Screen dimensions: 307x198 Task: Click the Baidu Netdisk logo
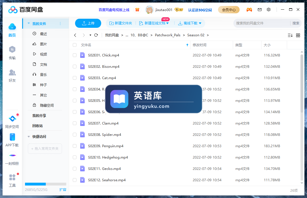26,10
